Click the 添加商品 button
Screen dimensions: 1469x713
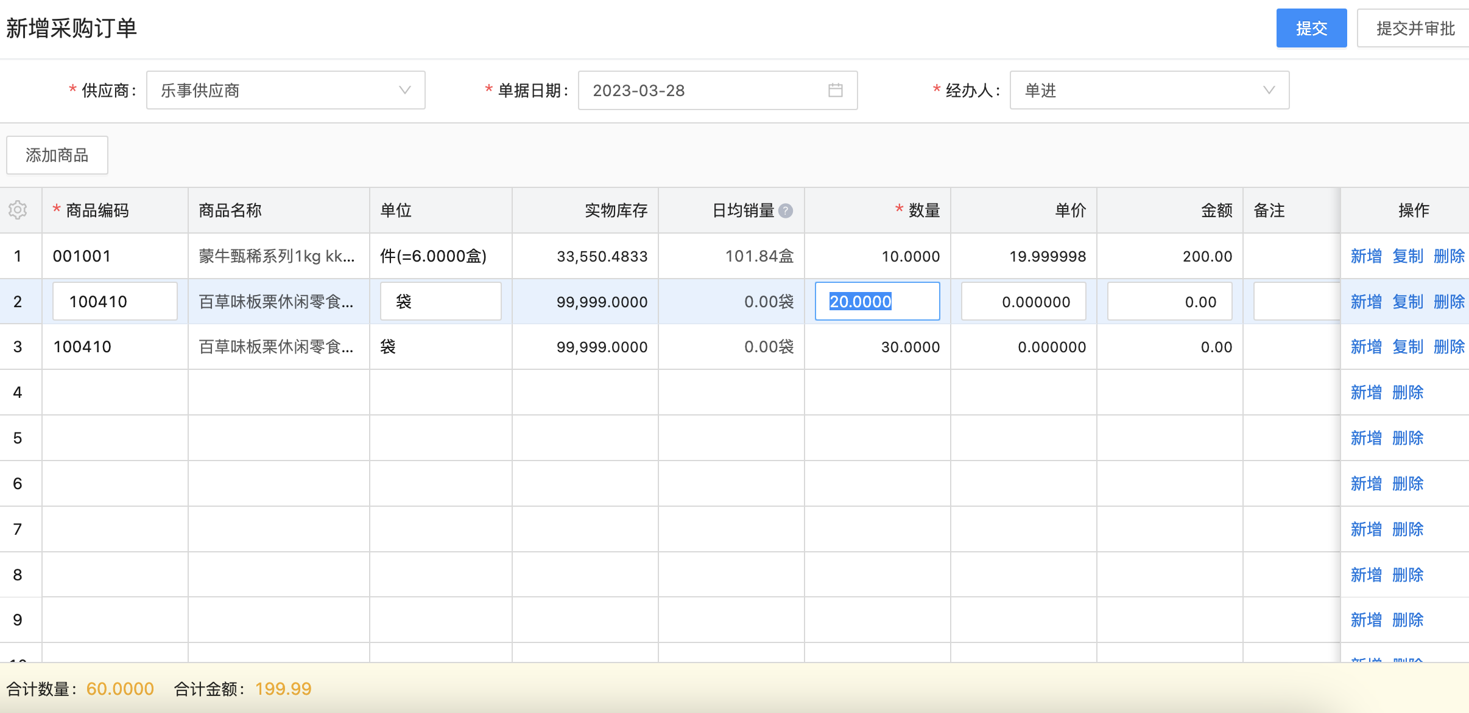(x=57, y=155)
